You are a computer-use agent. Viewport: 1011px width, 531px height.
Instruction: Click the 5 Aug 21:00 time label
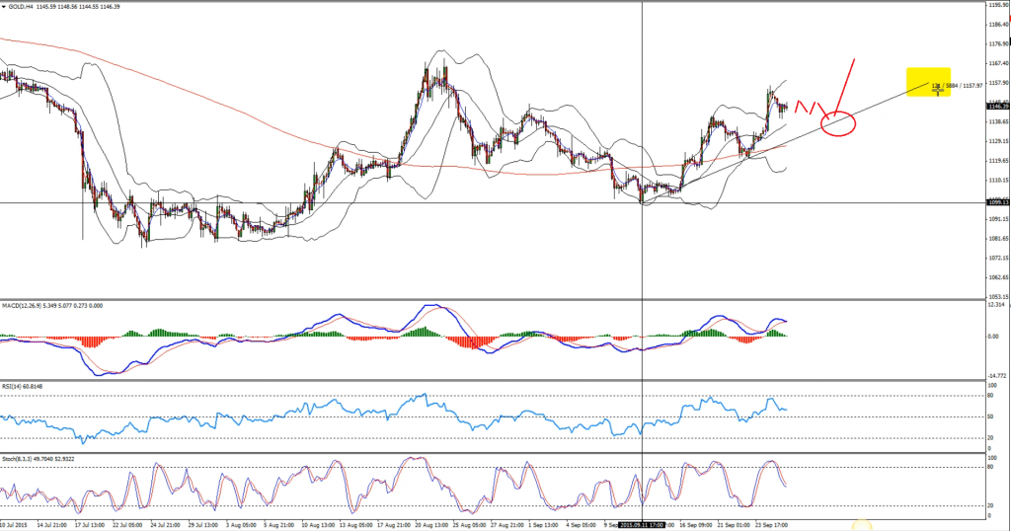pos(279,525)
